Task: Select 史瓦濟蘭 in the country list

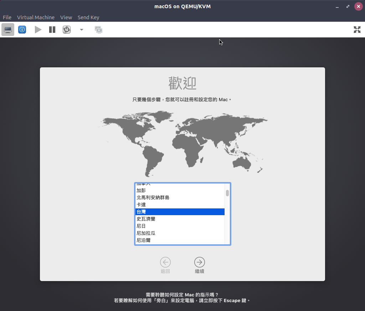Action: point(180,219)
